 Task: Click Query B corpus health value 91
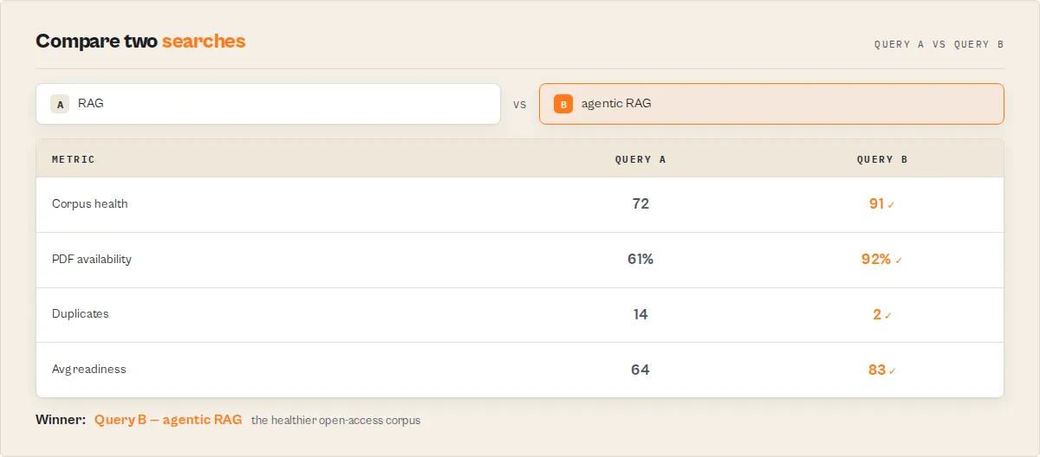(x=876, y=204)
